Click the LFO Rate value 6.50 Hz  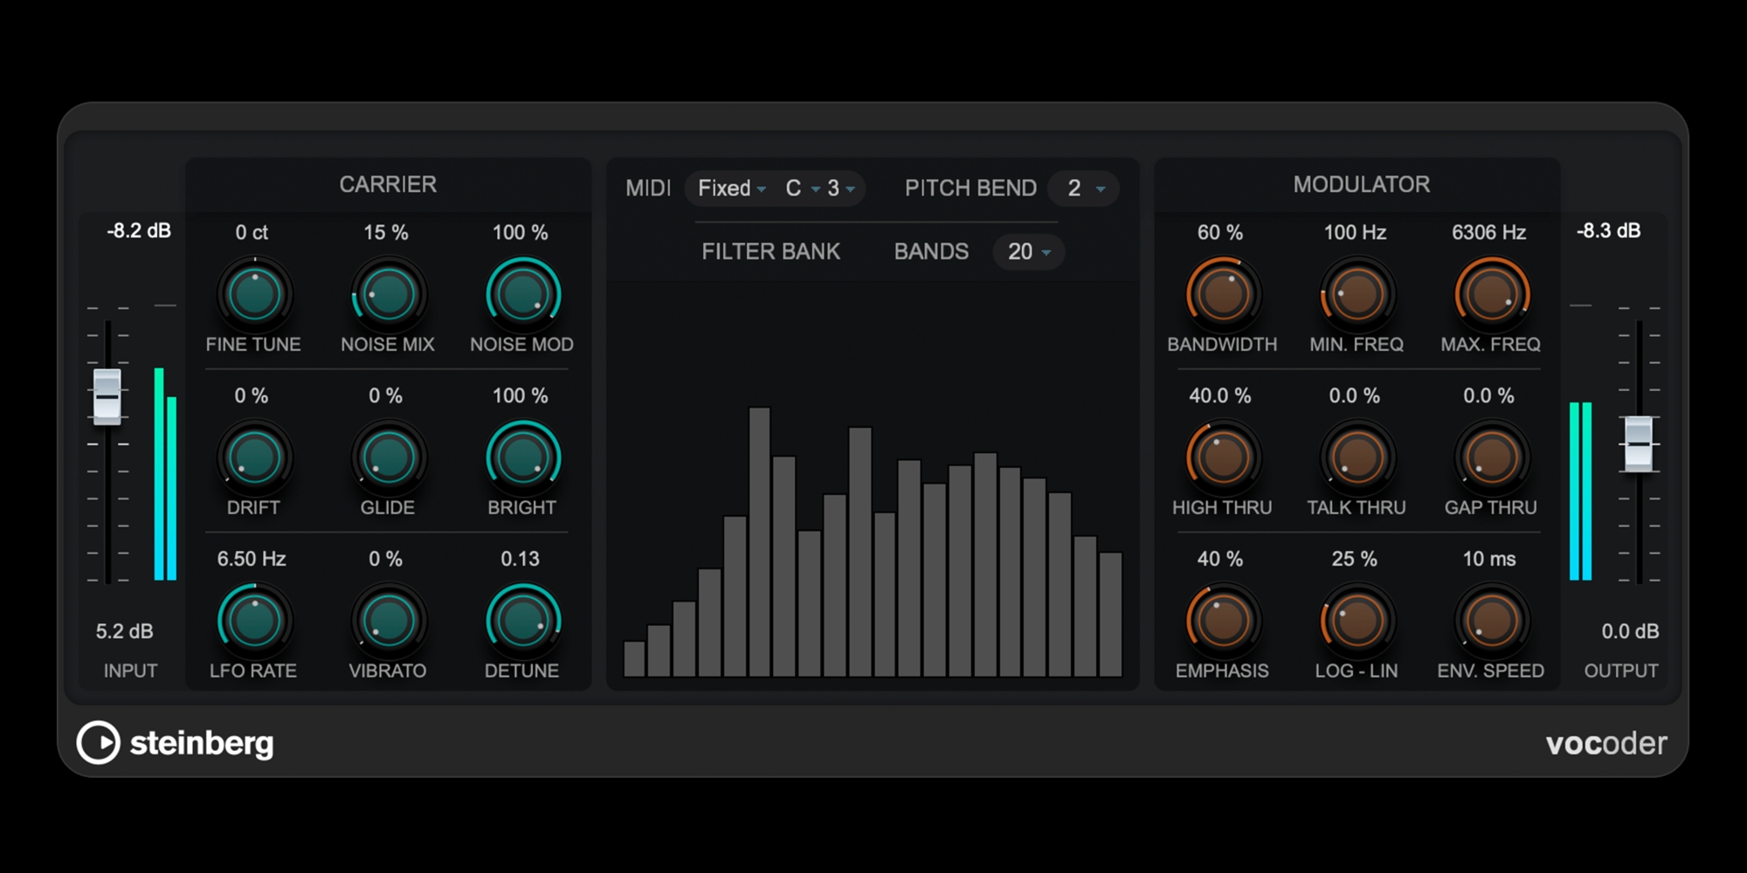tap(252, 559)
